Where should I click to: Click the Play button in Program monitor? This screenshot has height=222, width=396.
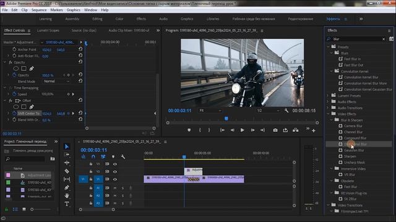pos(242,130)
